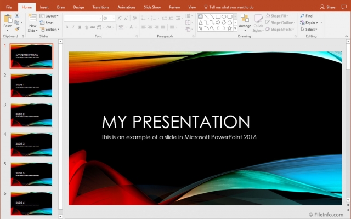Screen dimensions: 351x219
Task: Toggle Justify paragraph alignment
Action: [x=163, y=27]
